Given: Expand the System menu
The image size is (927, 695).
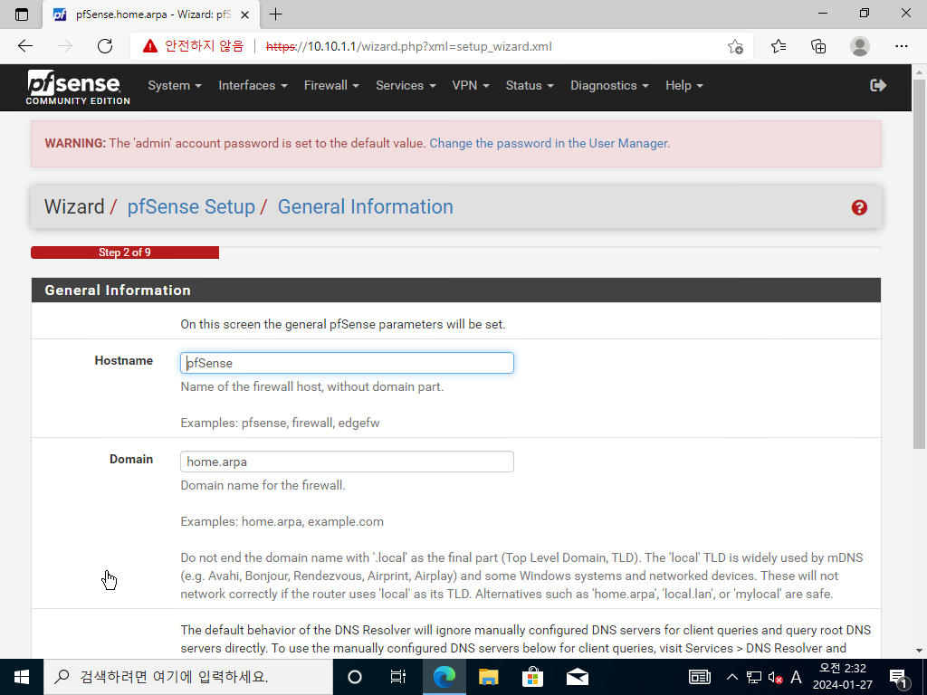Looking at the screenshot, I should click(175, 86).
